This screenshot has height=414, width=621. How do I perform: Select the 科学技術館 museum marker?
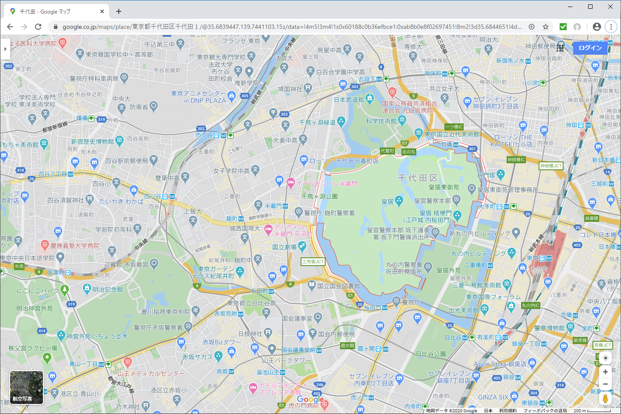click(x=402, y=120)
